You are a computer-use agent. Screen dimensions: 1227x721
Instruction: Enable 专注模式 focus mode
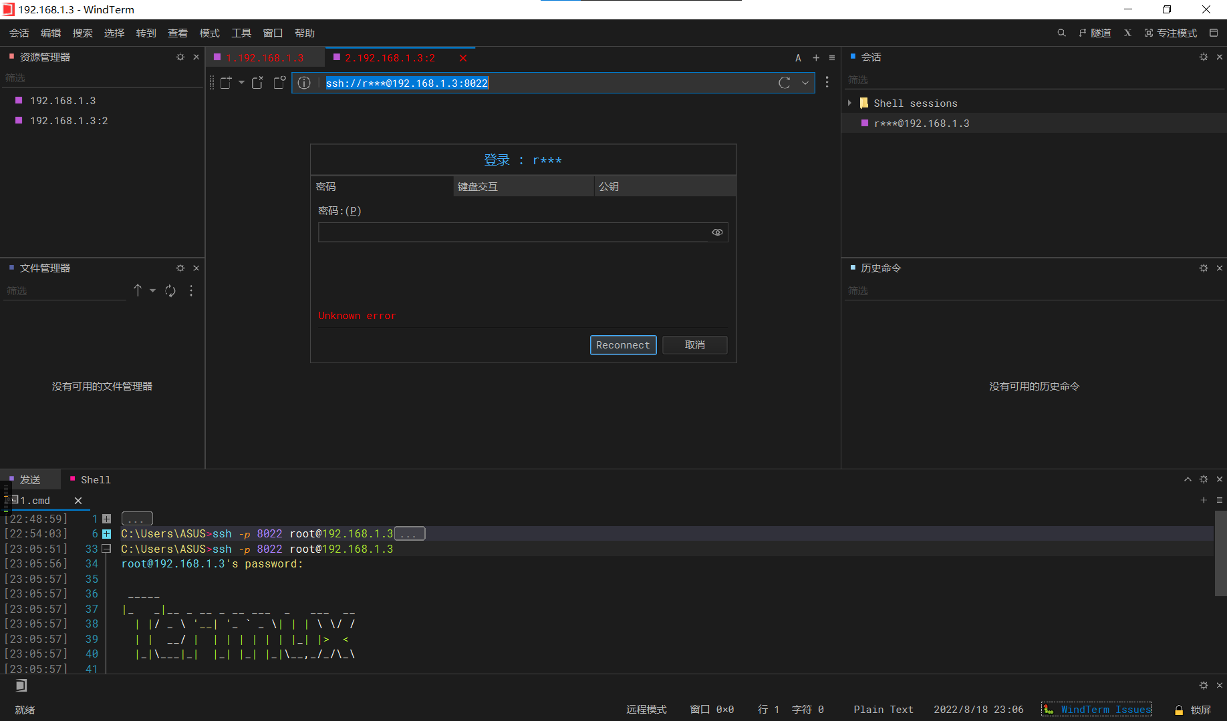point(1171,33)
